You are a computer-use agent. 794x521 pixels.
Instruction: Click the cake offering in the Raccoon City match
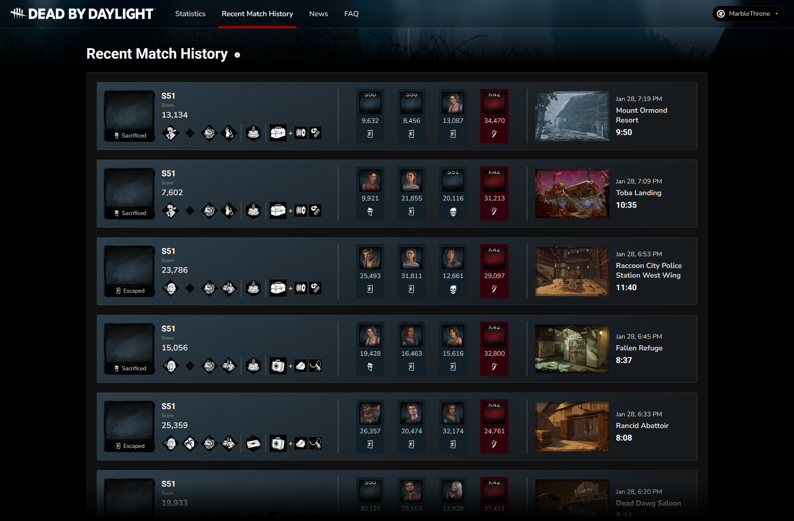pos(253,288)
